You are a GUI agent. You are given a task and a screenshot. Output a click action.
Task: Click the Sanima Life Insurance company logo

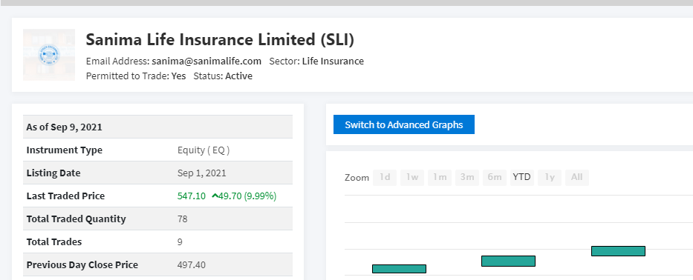(49, 55)
